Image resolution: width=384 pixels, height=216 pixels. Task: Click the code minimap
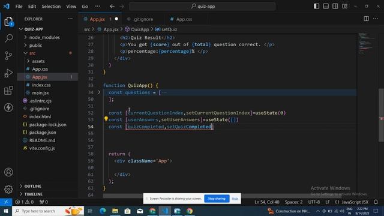pyautogui.click(x=367, y=43)
